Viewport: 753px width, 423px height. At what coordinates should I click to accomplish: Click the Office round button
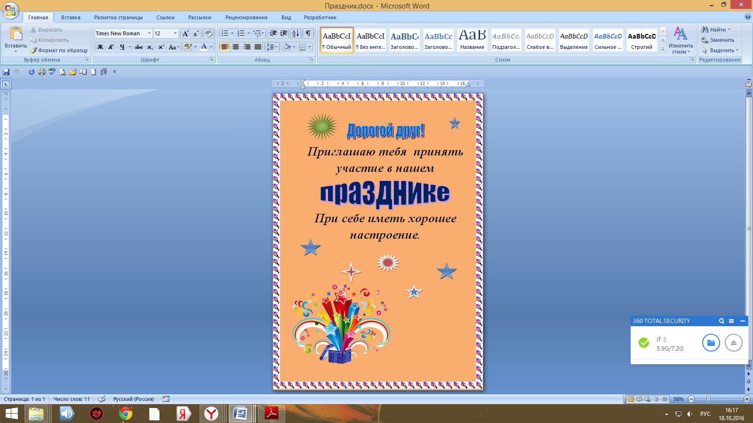[10, 10]
